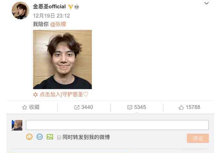Click the comment bubble icon showing 5345
This screenshot has width=218, height=153.
click(x=130, y=107)
